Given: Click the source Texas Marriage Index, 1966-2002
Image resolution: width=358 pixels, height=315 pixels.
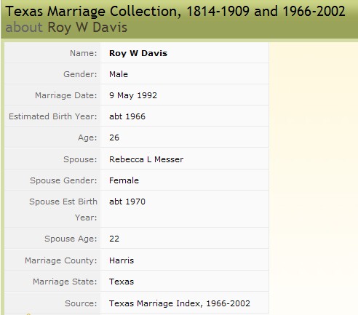Looking at the screenshot, I should pyautogui.click(x=180, y=303).
